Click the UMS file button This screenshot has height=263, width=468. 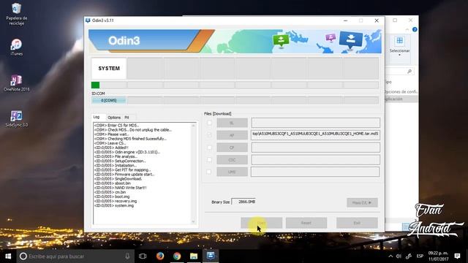(232, 172)
